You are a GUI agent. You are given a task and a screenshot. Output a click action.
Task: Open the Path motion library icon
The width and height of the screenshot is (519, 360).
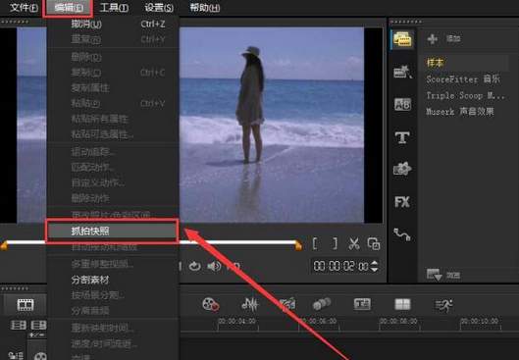click(x=402, y=233)
